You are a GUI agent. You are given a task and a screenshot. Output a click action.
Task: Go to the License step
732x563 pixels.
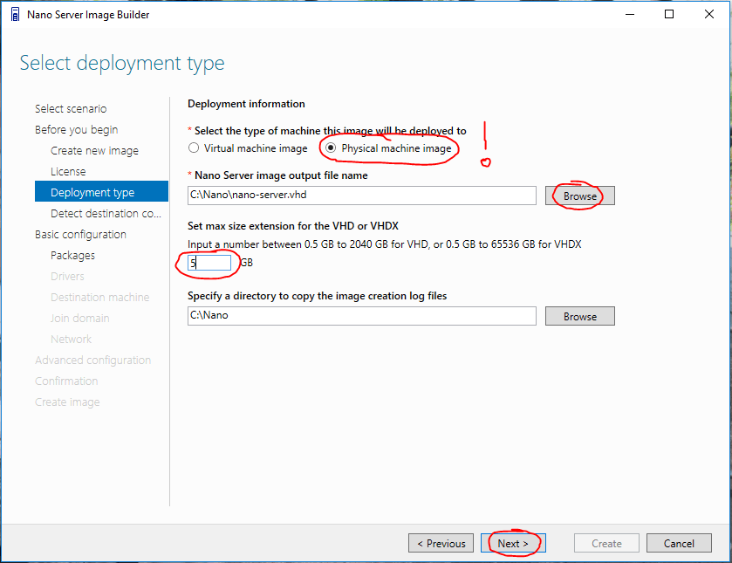(68, 171)
